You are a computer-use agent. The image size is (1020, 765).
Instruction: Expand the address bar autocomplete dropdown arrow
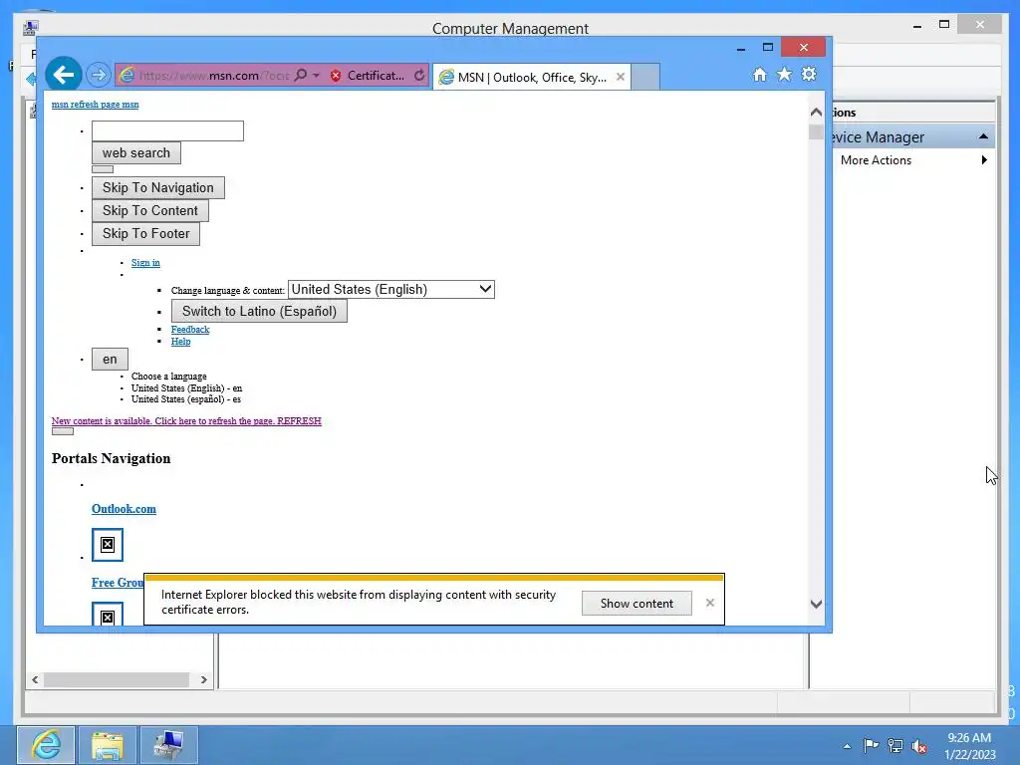point(316,76)
